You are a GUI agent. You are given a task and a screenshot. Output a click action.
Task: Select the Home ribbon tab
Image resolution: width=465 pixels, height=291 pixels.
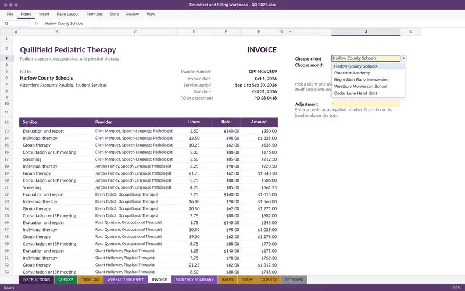click(26, 14)
